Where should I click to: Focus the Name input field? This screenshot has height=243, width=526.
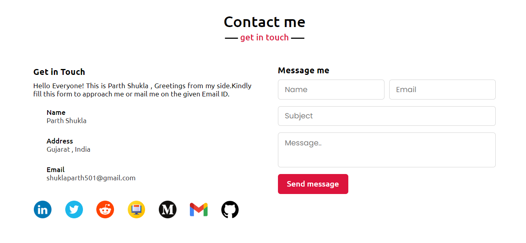[x=331, y=90]
